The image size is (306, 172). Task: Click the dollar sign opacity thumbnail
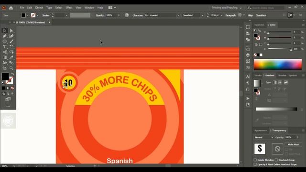(260, 149)
